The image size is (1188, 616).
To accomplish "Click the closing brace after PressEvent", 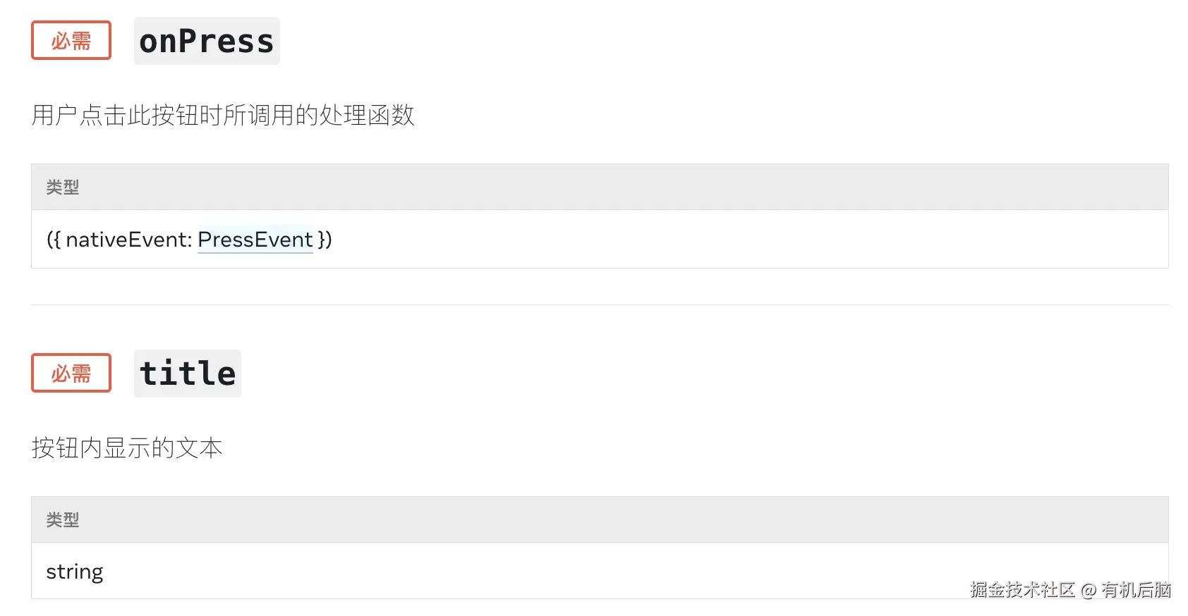I will click(321, 240).
